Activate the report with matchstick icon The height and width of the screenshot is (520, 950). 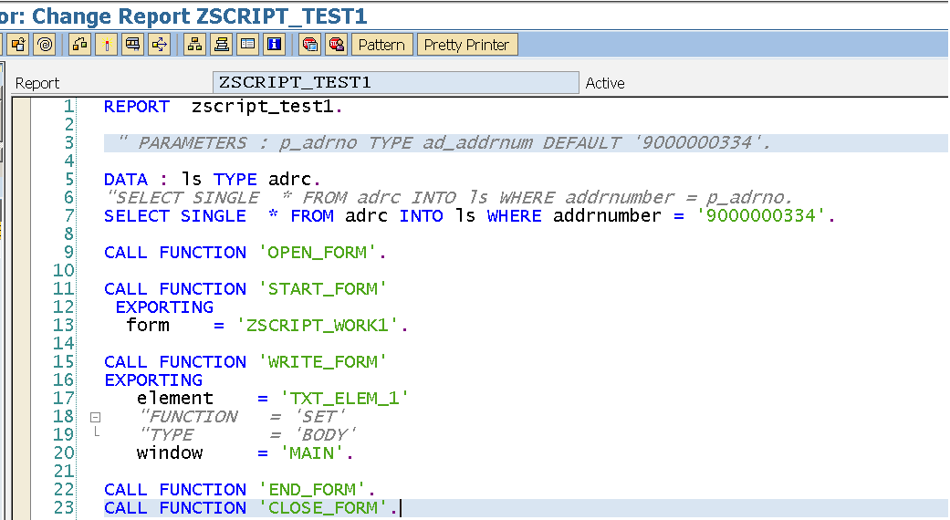(106, 44)
